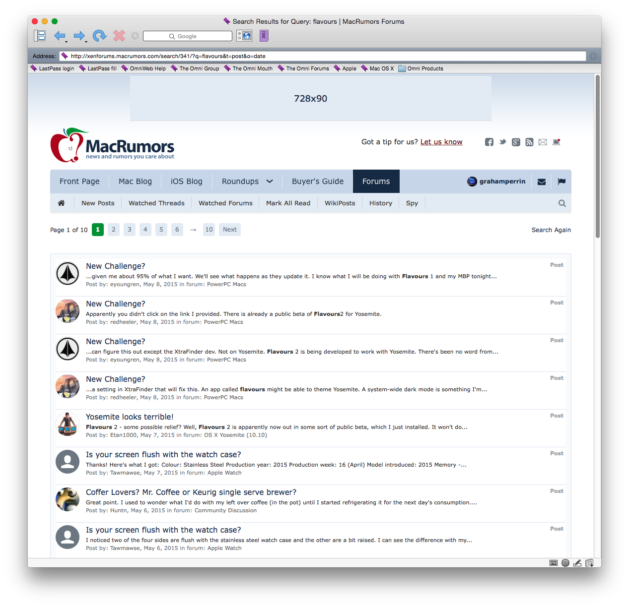Open Watched Threads
The width and height of the screenshot is (629, 607).
156,203
